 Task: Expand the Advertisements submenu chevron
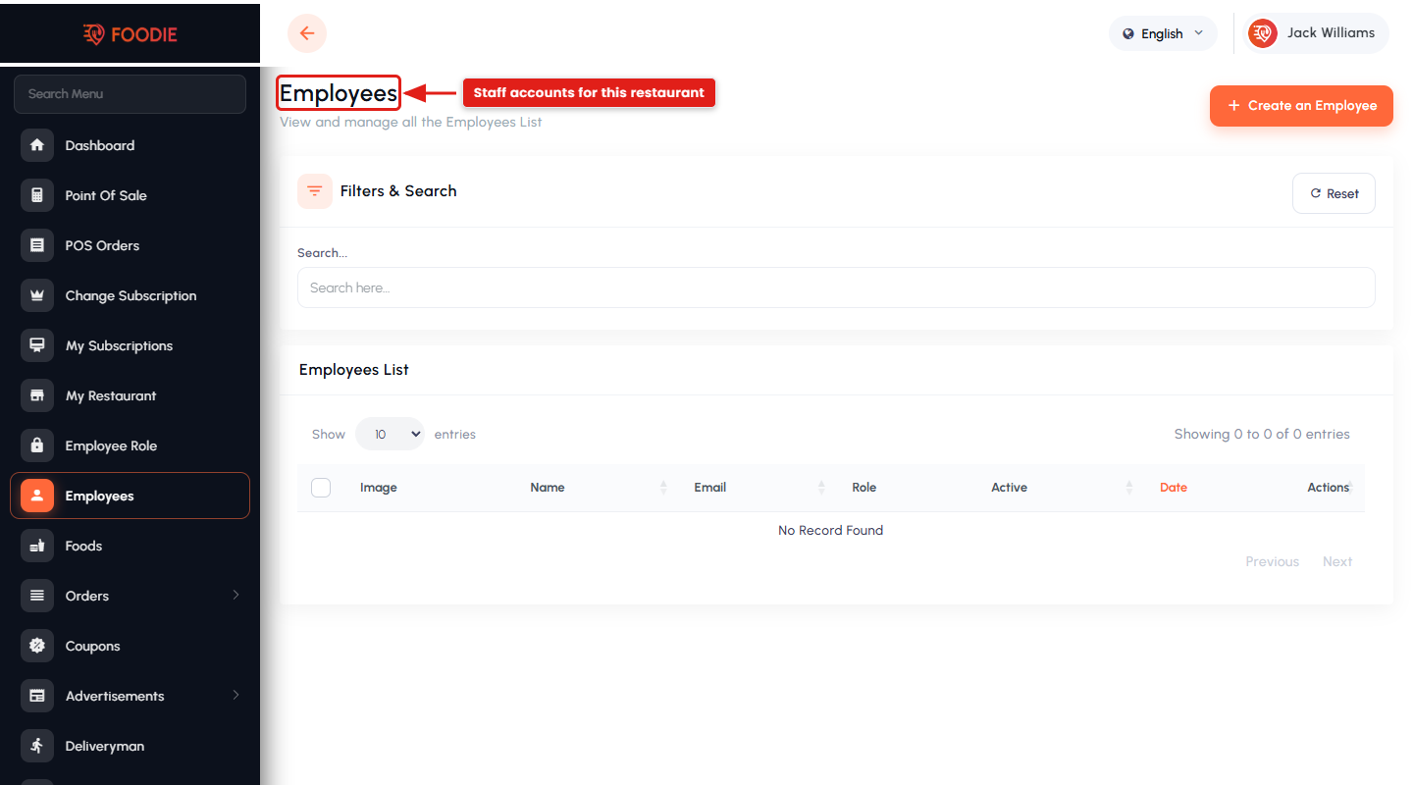235,696
